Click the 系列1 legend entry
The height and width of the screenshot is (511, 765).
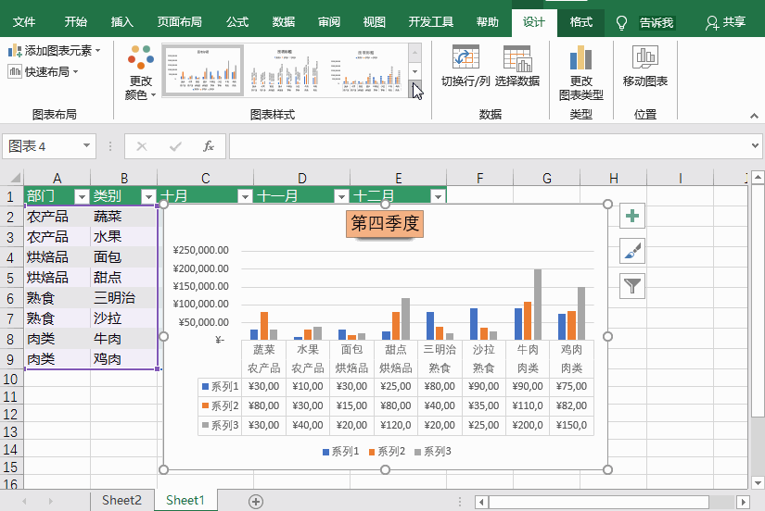pos(340,452)
